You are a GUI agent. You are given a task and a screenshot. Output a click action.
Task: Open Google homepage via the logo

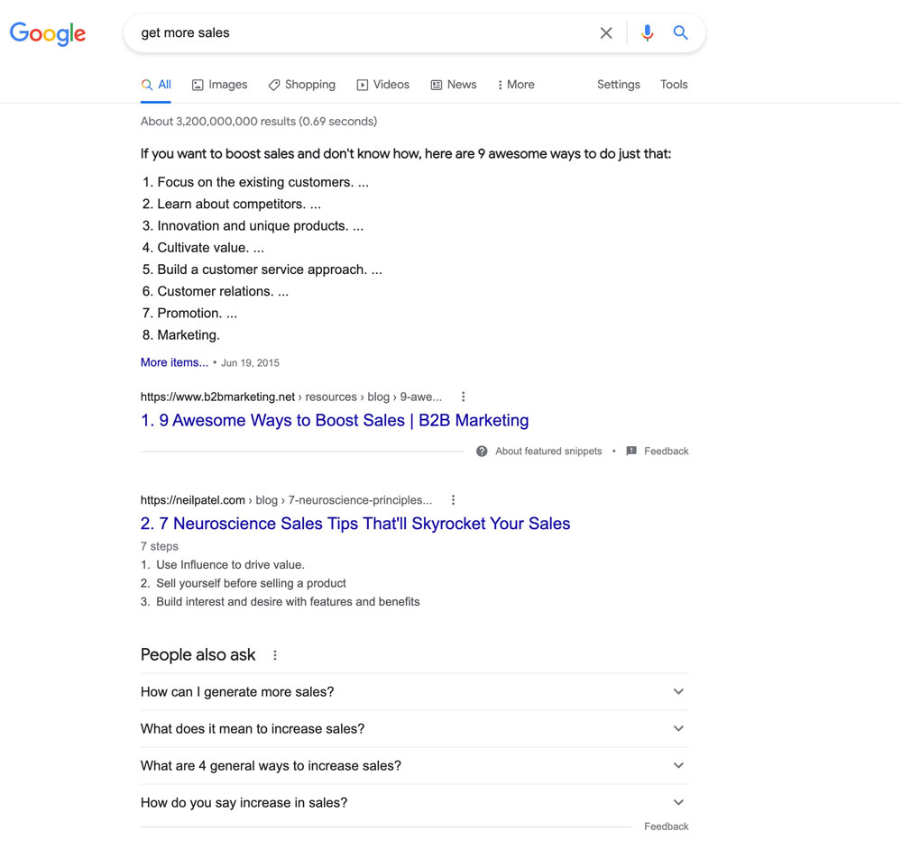pyautogui.click(x=48, y=34)
